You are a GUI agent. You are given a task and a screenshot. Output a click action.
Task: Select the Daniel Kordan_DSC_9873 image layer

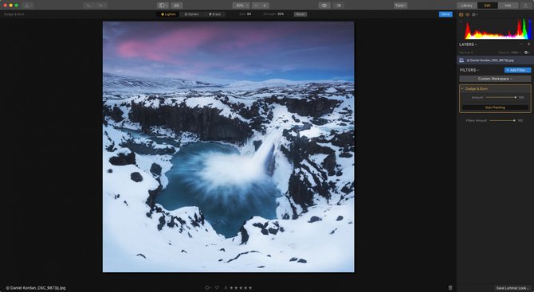click(x=495, y=60)
